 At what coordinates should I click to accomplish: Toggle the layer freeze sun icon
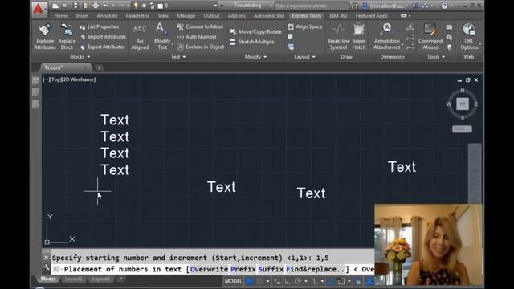click(x=144, y=6)
